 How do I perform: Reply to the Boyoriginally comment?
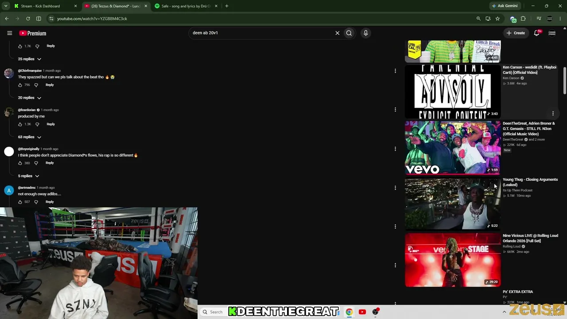50,163
